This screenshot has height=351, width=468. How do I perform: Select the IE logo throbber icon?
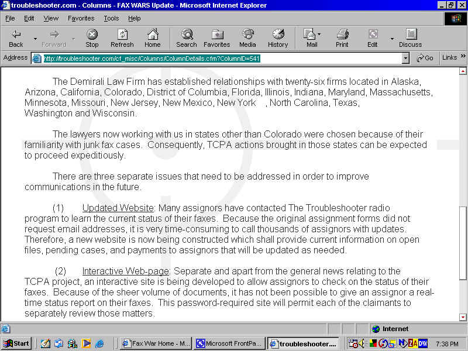pyautogui.click(x=456, y=19)
